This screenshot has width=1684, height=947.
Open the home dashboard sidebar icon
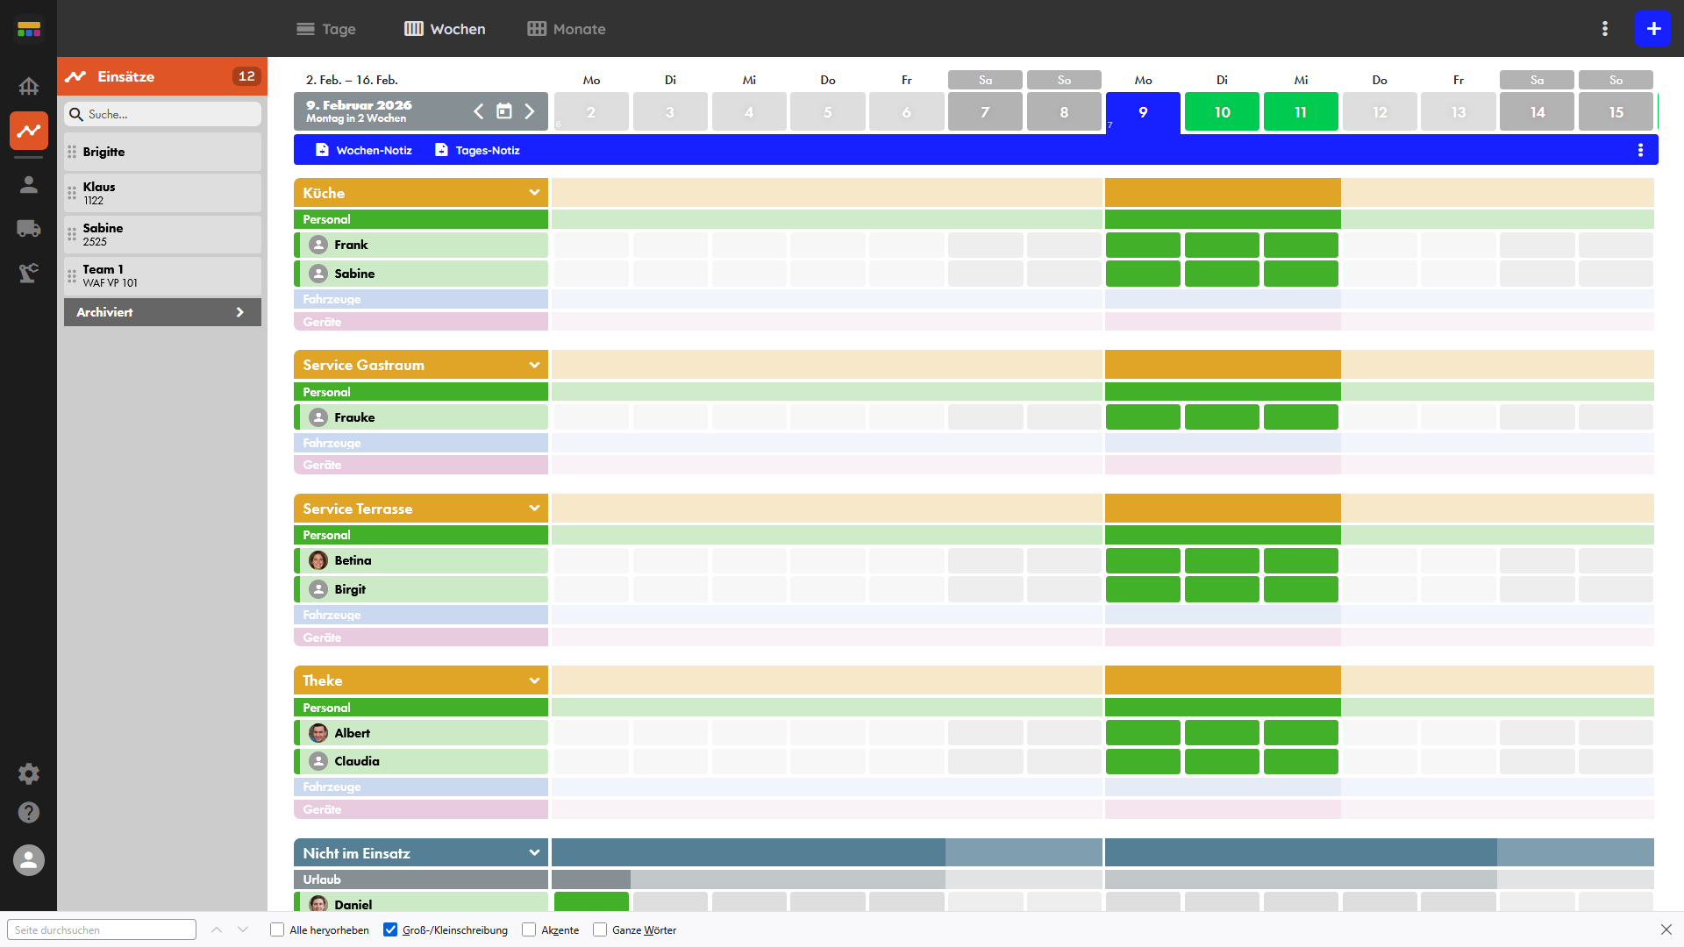click(x=29, y=86)
